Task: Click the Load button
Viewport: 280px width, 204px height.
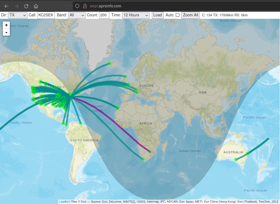Action: tap(158, 15)
